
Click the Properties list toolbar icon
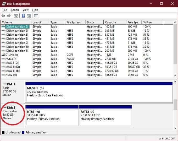[x=36, y=15]
